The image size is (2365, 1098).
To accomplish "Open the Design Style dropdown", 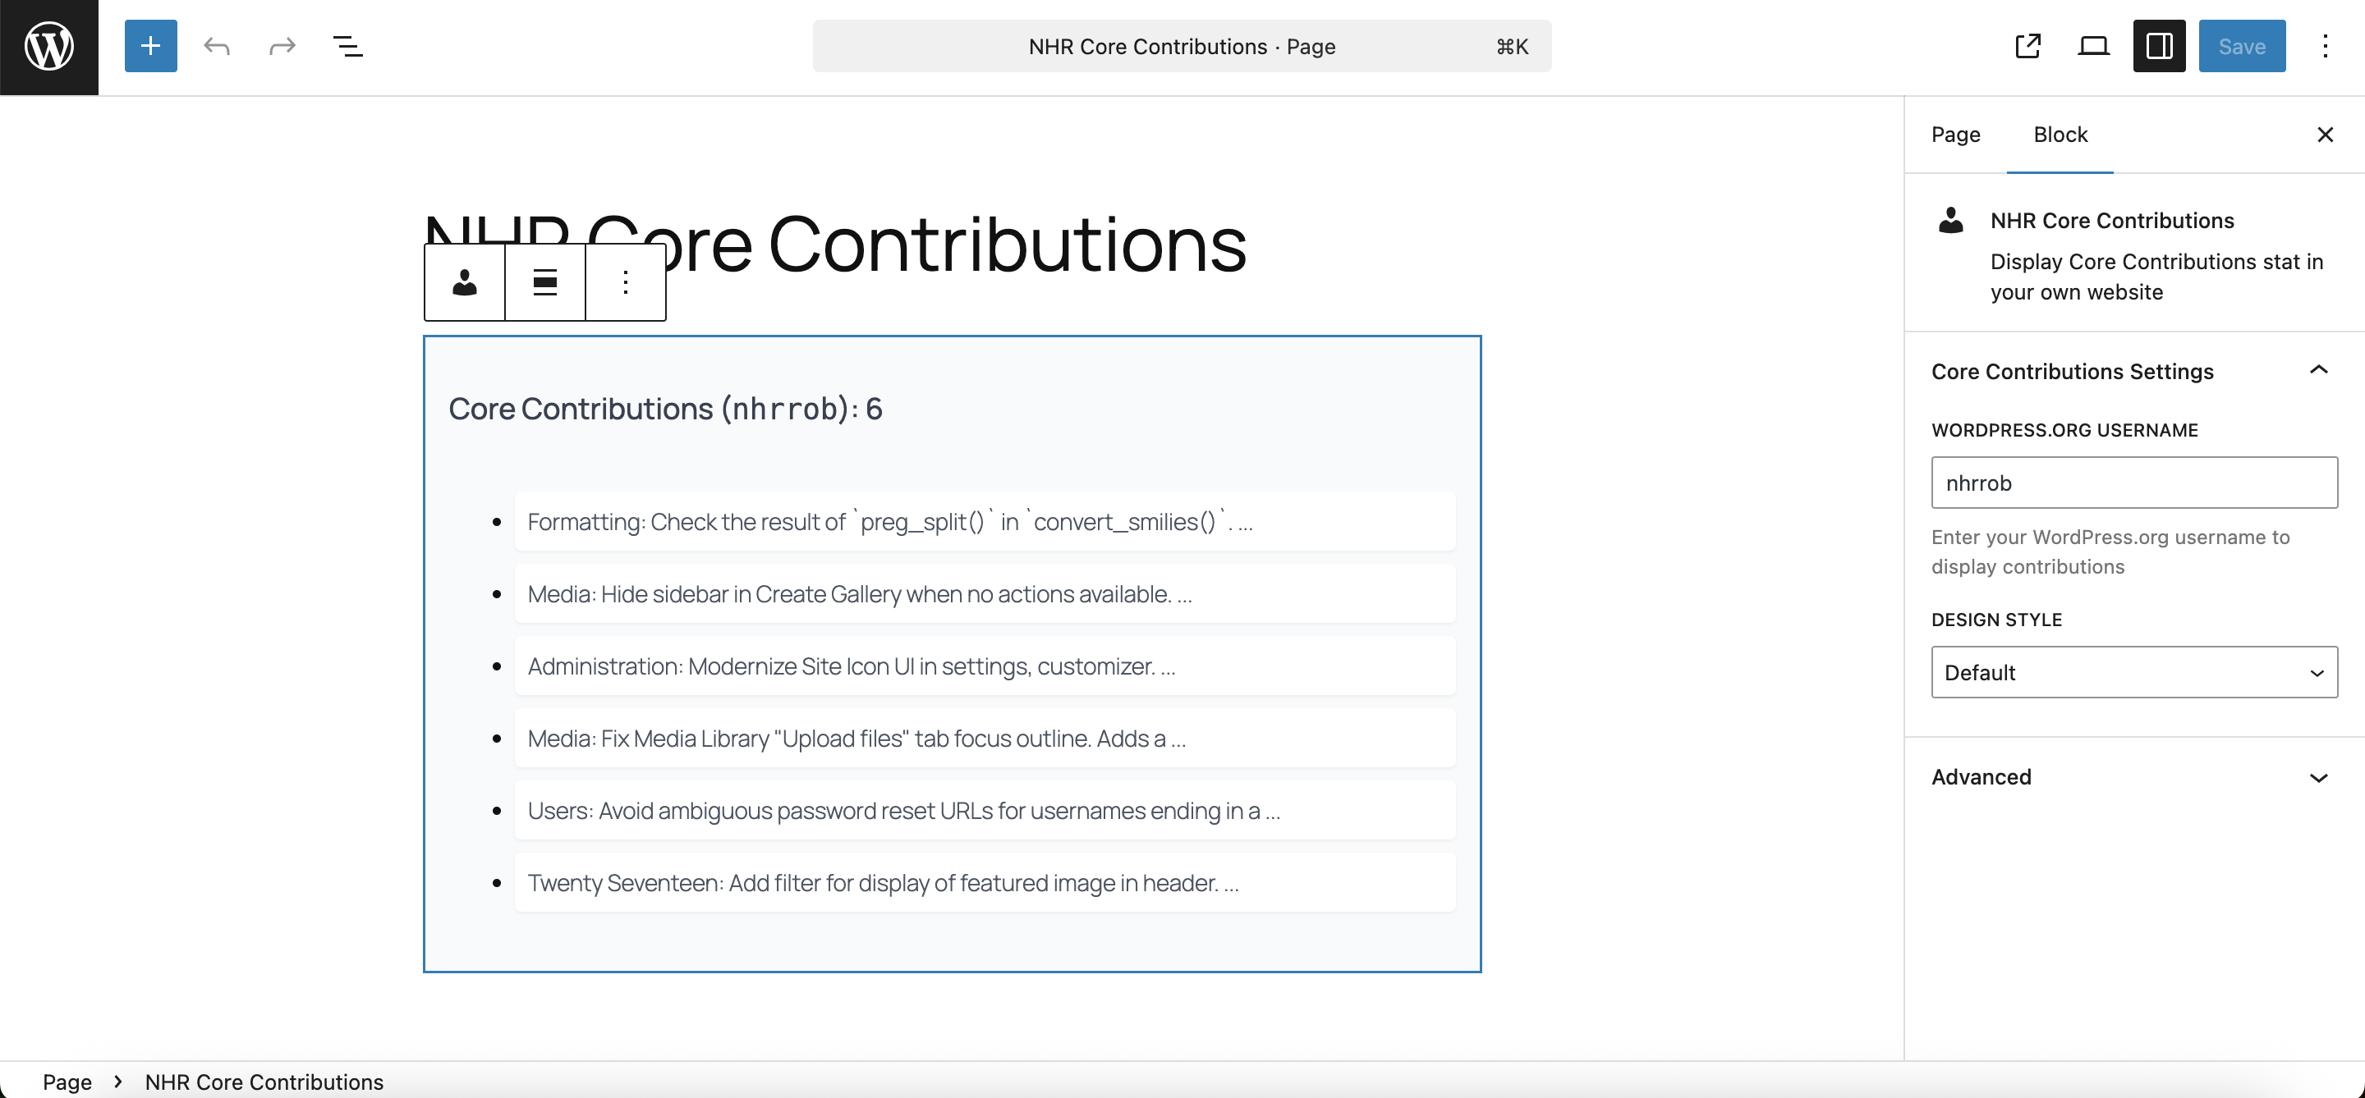I will [x=2134, y=672].
